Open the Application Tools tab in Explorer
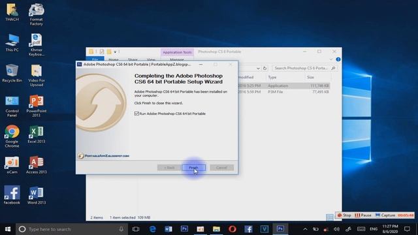 [177, 52]
